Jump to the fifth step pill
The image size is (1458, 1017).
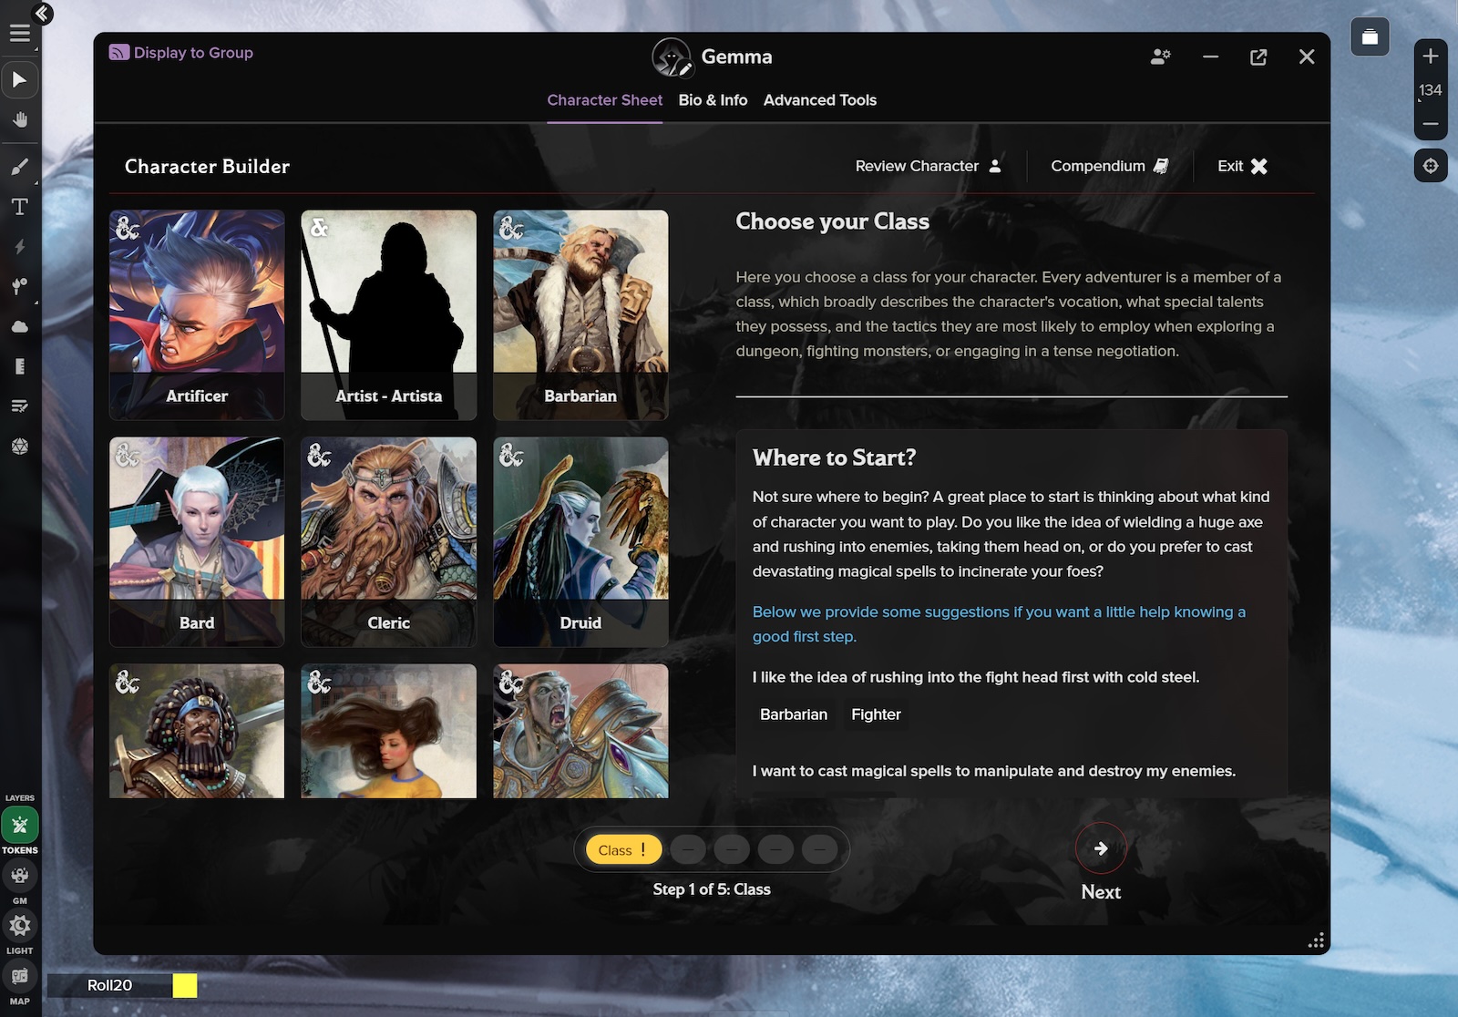tap(819, 850)
